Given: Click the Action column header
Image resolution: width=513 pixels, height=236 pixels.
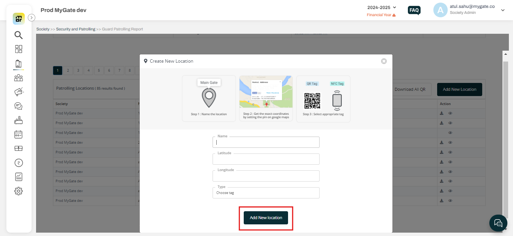Looking at the screenshot, I should point(445,104).
